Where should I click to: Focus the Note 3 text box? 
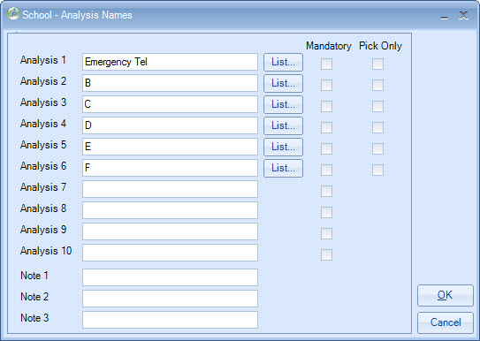[x=170, y=320]
